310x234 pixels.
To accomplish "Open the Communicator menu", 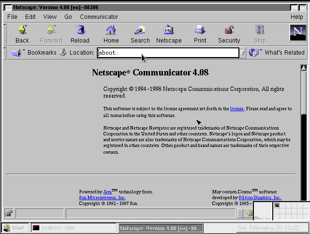I will click(99, 16).
